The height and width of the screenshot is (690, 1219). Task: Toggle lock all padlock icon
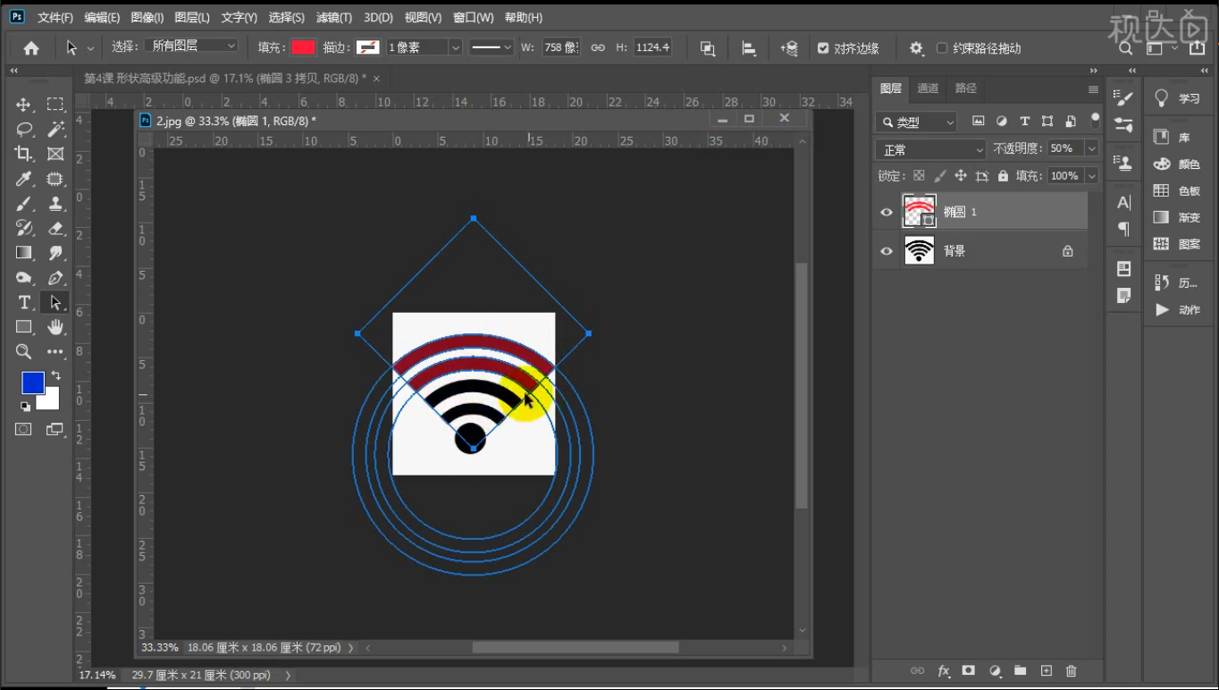(x=1003, y=176)
